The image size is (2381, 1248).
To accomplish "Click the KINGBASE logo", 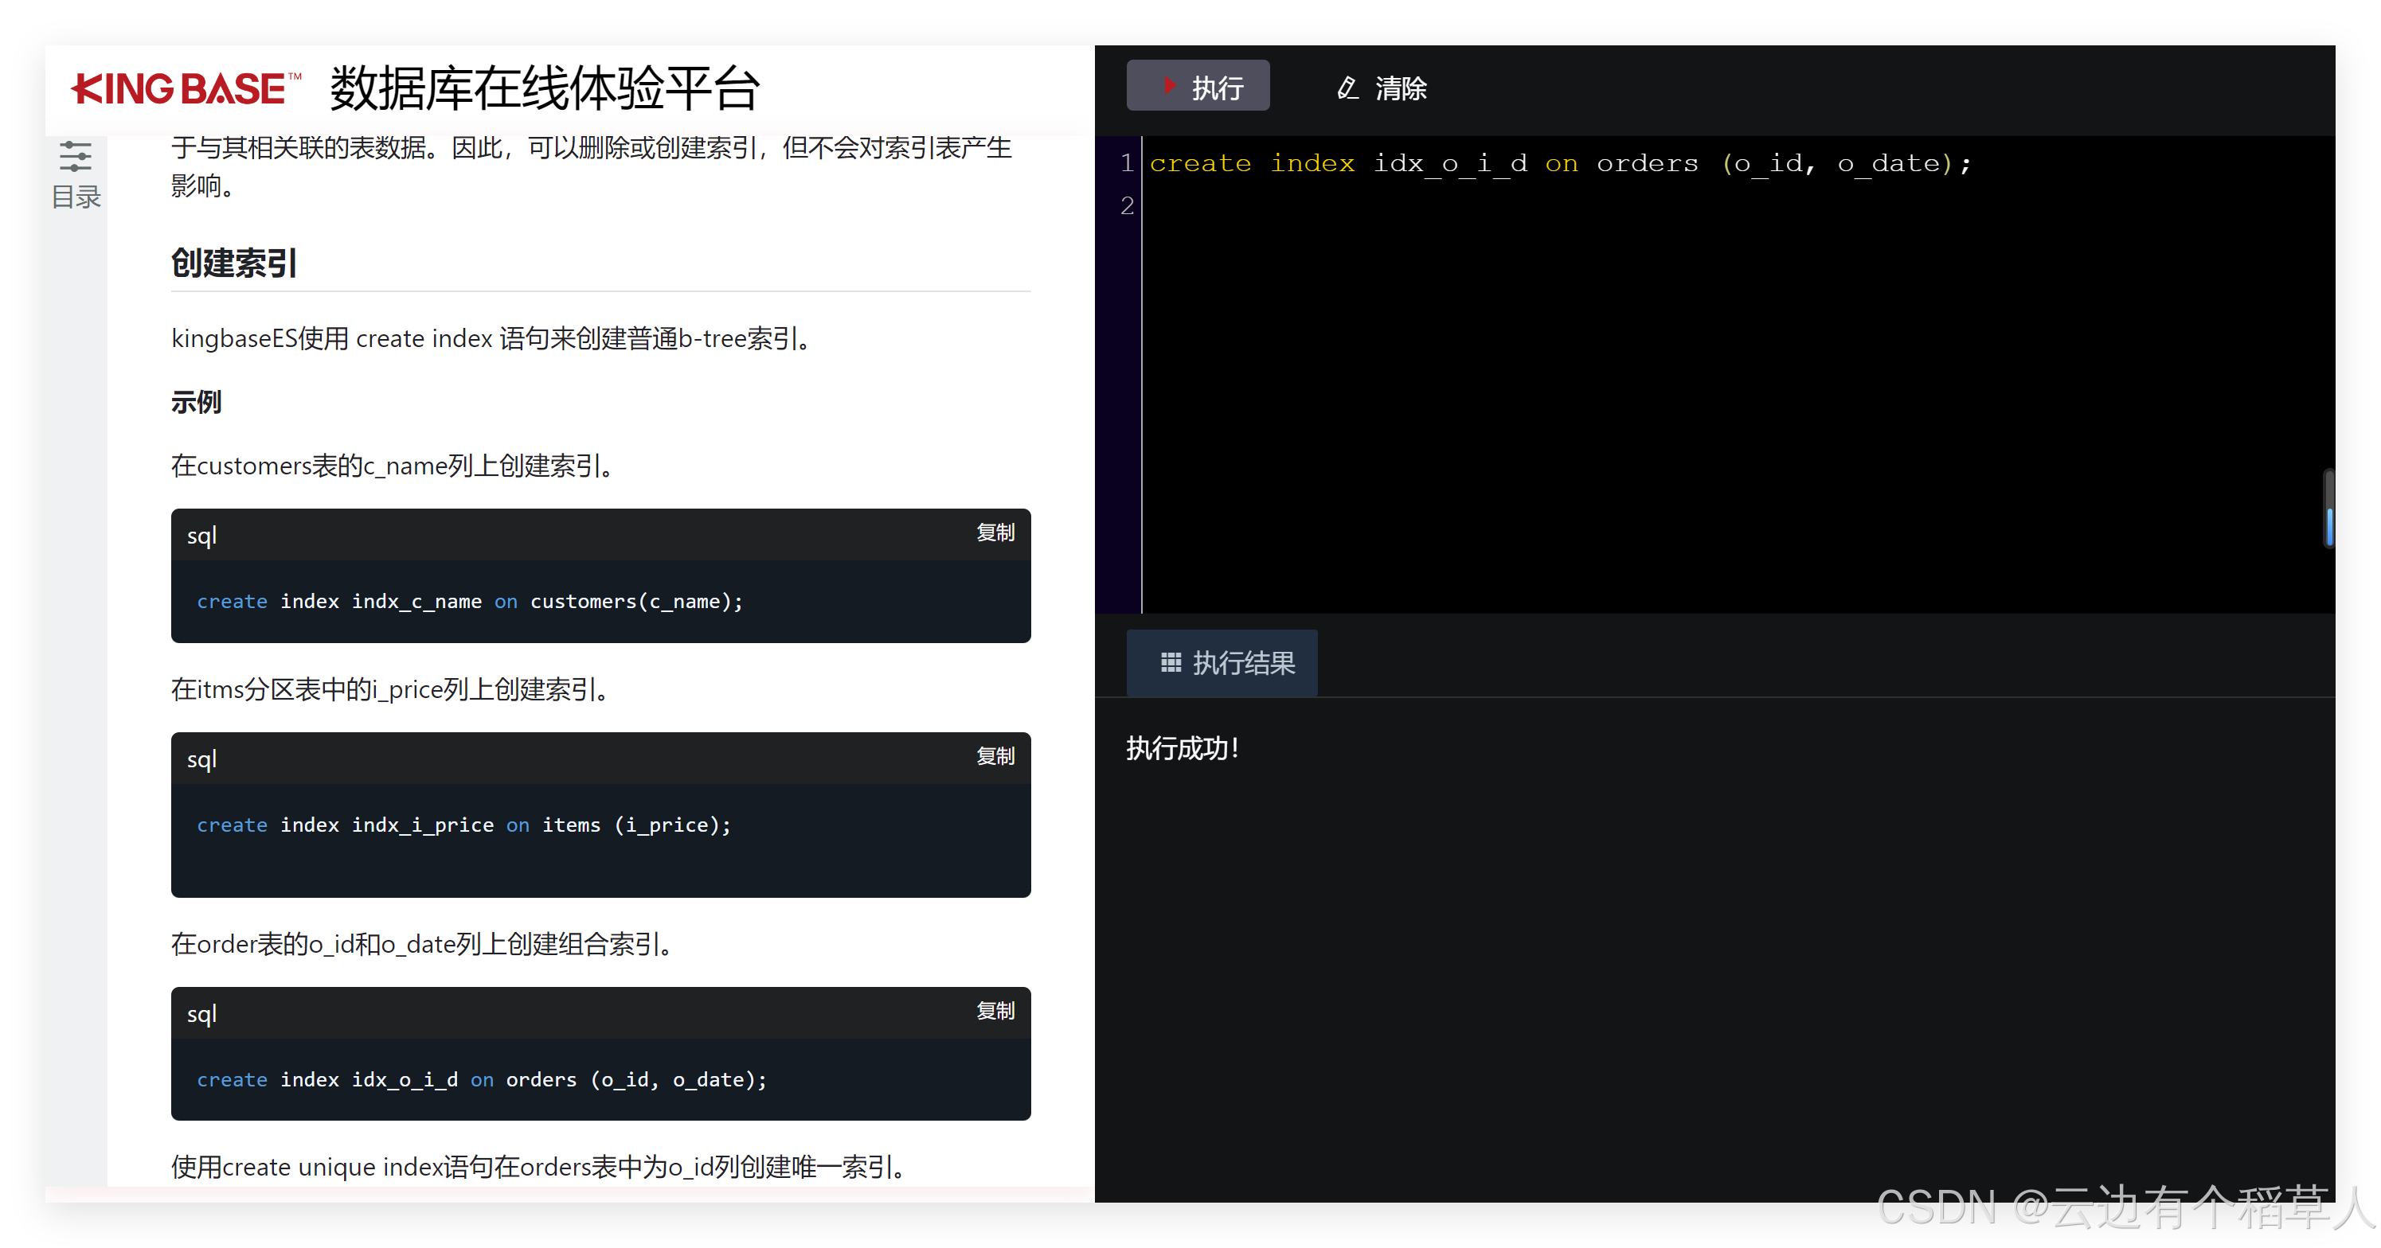I will 186,88.
